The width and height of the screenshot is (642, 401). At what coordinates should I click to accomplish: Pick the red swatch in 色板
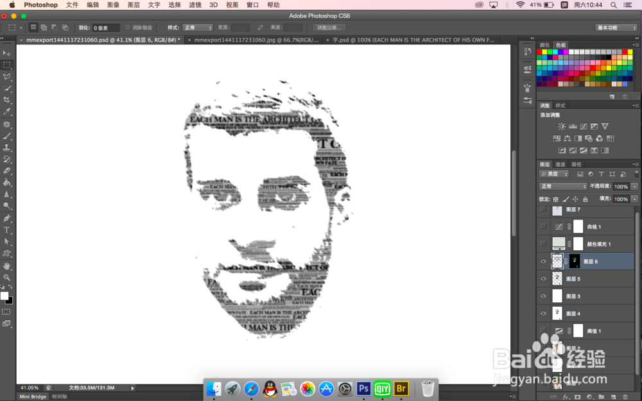(539, 52)
